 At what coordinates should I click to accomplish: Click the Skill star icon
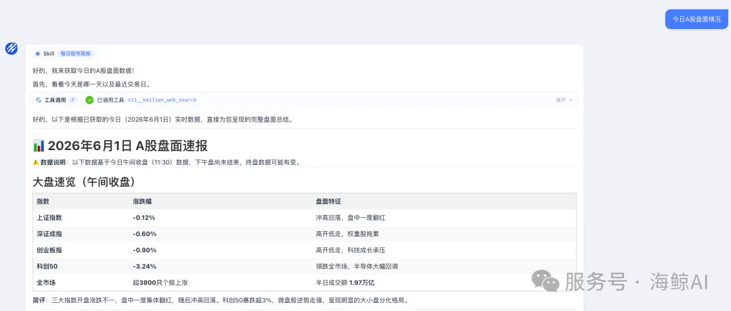click(x=38, y=54)
